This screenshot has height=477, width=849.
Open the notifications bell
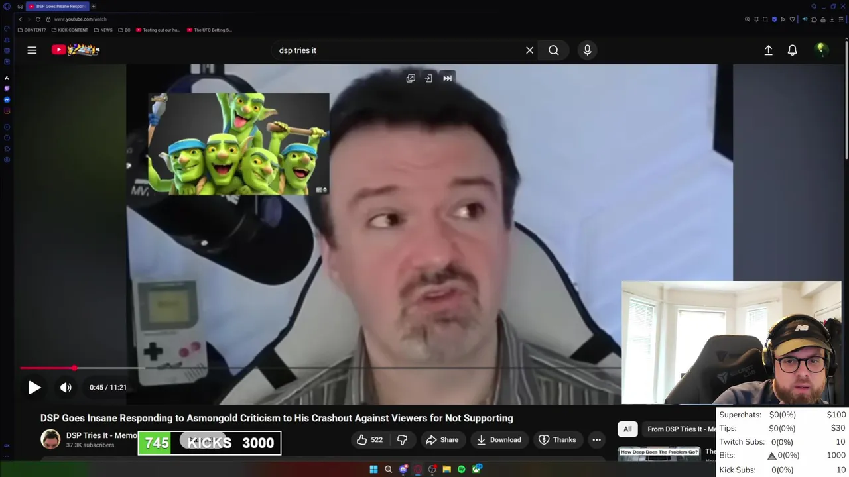(x=792, y=50)
